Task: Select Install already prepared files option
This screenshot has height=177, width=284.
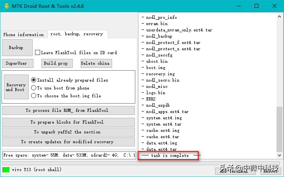Action: (33, 80)
